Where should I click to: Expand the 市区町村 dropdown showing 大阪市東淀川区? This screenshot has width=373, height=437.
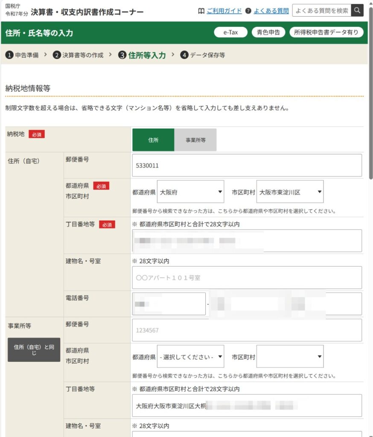click(x=290, y=192)
